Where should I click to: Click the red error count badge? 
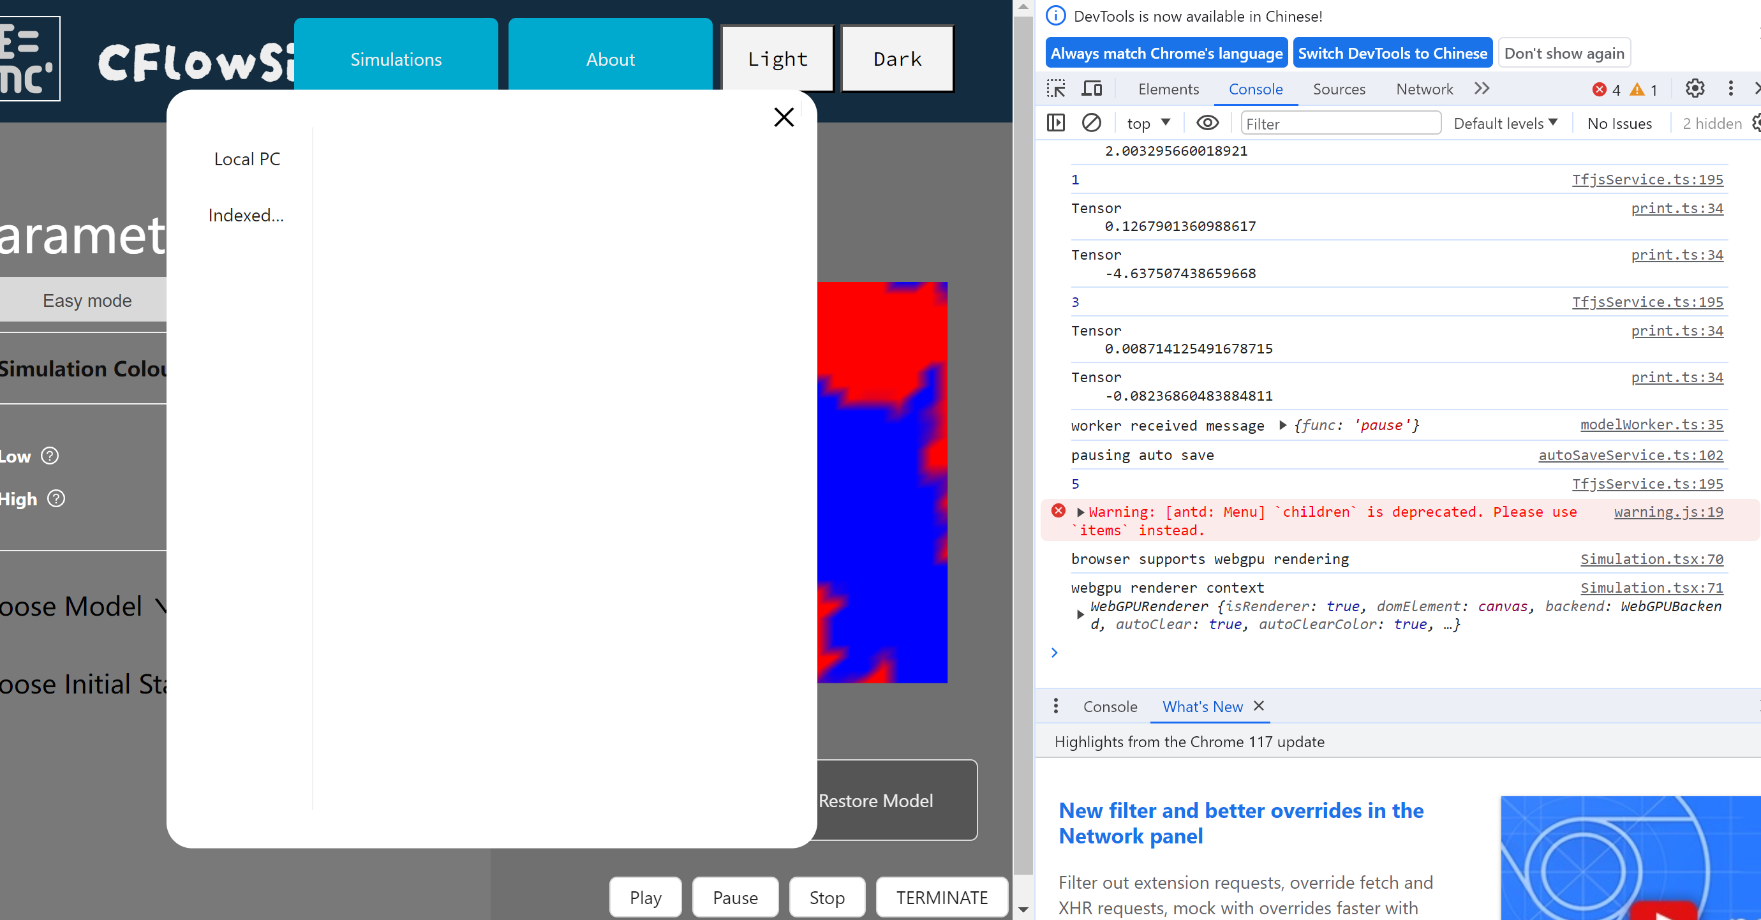pos(1606,89)
